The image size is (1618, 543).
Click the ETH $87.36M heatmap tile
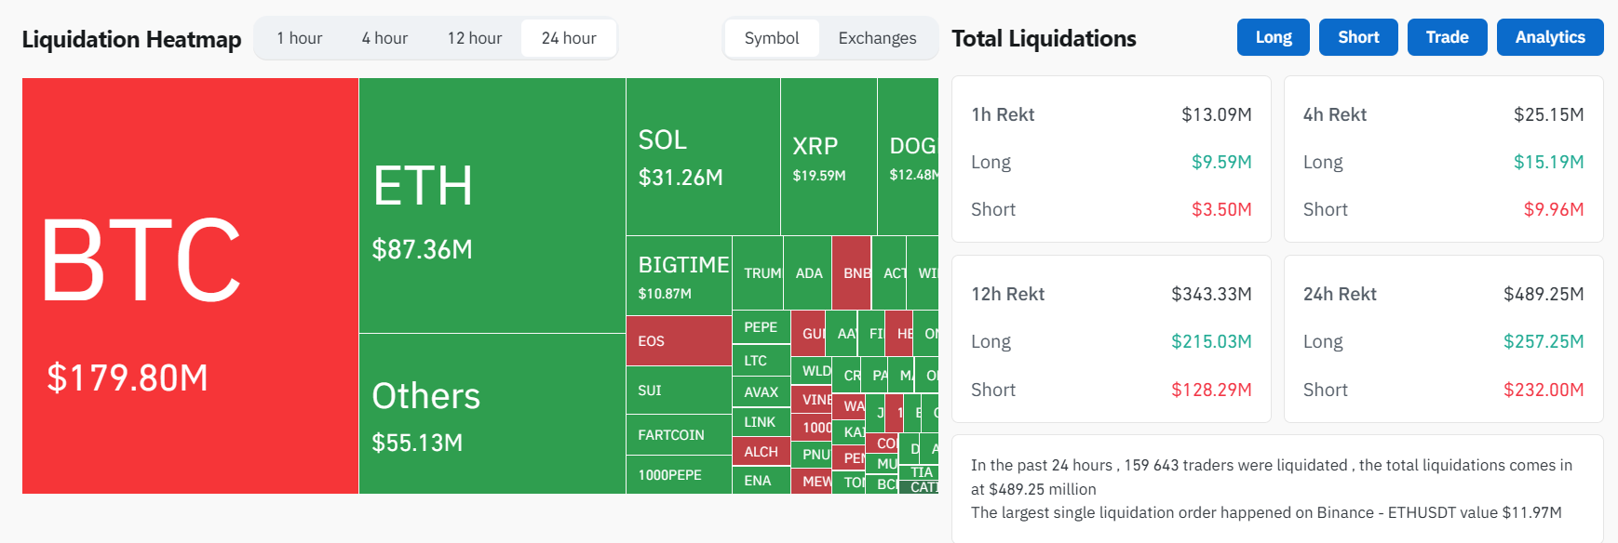coord(492,205)
